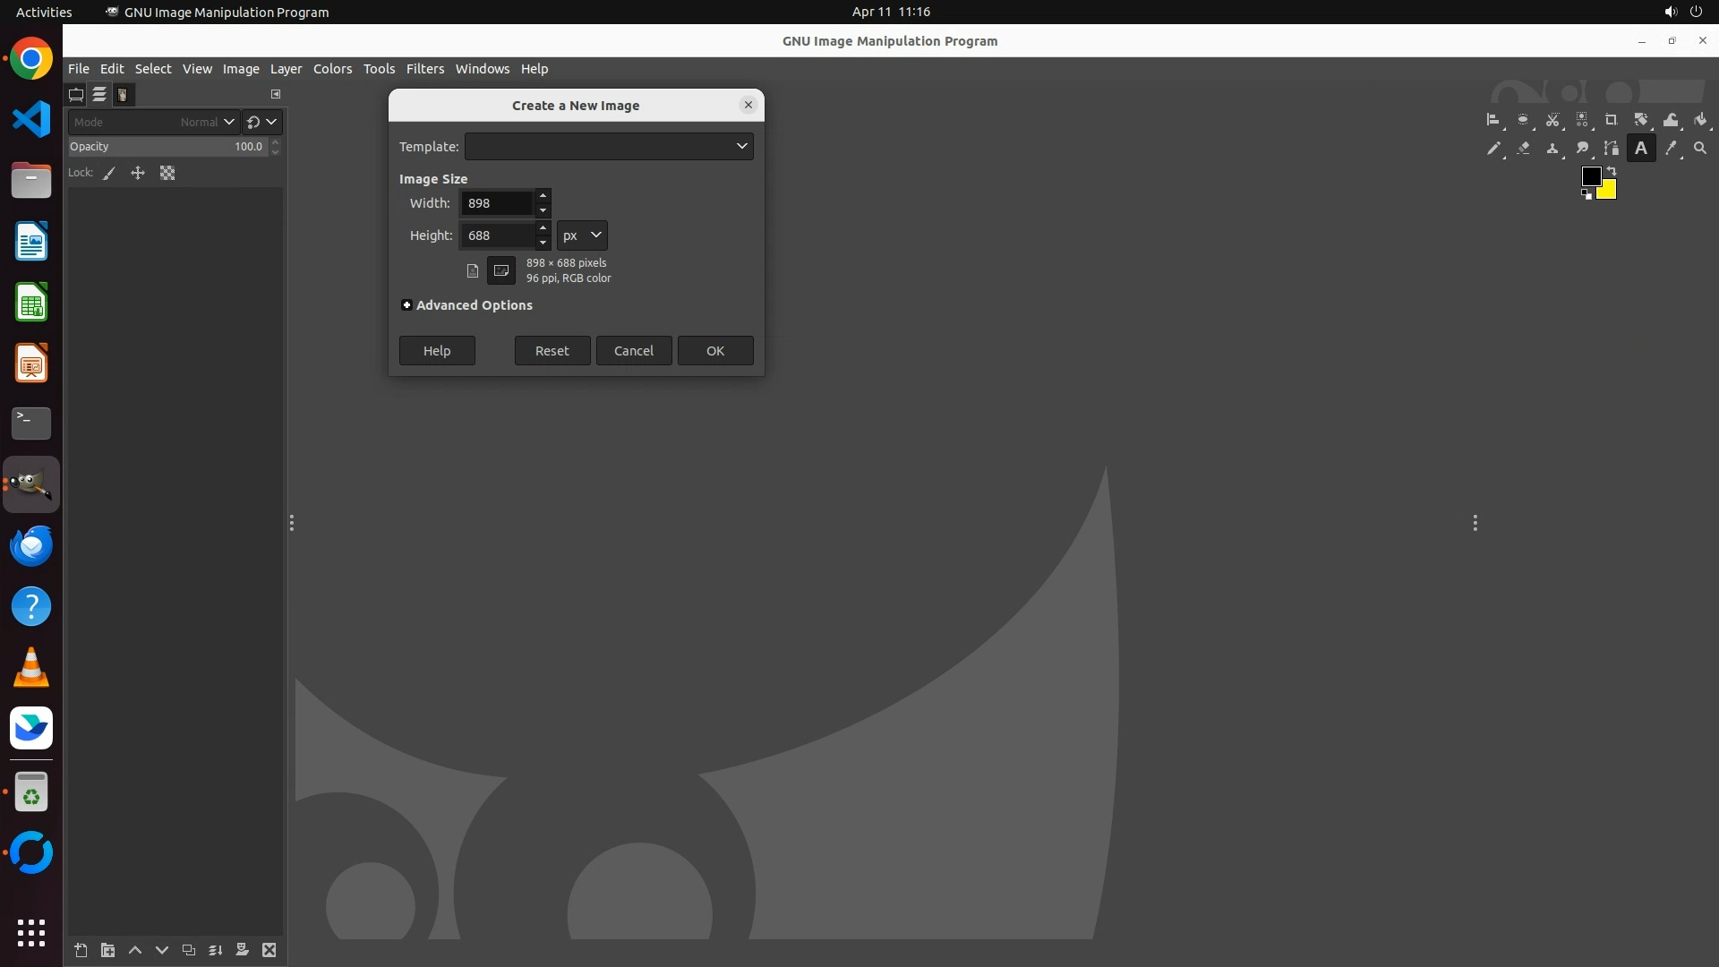Choose the Color Picker eyedropper tool
This screenshot has height=967, width=1719.
pos(1671,149)
